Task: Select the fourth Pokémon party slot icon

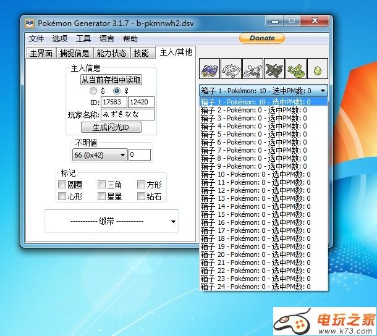Action: 274,69
